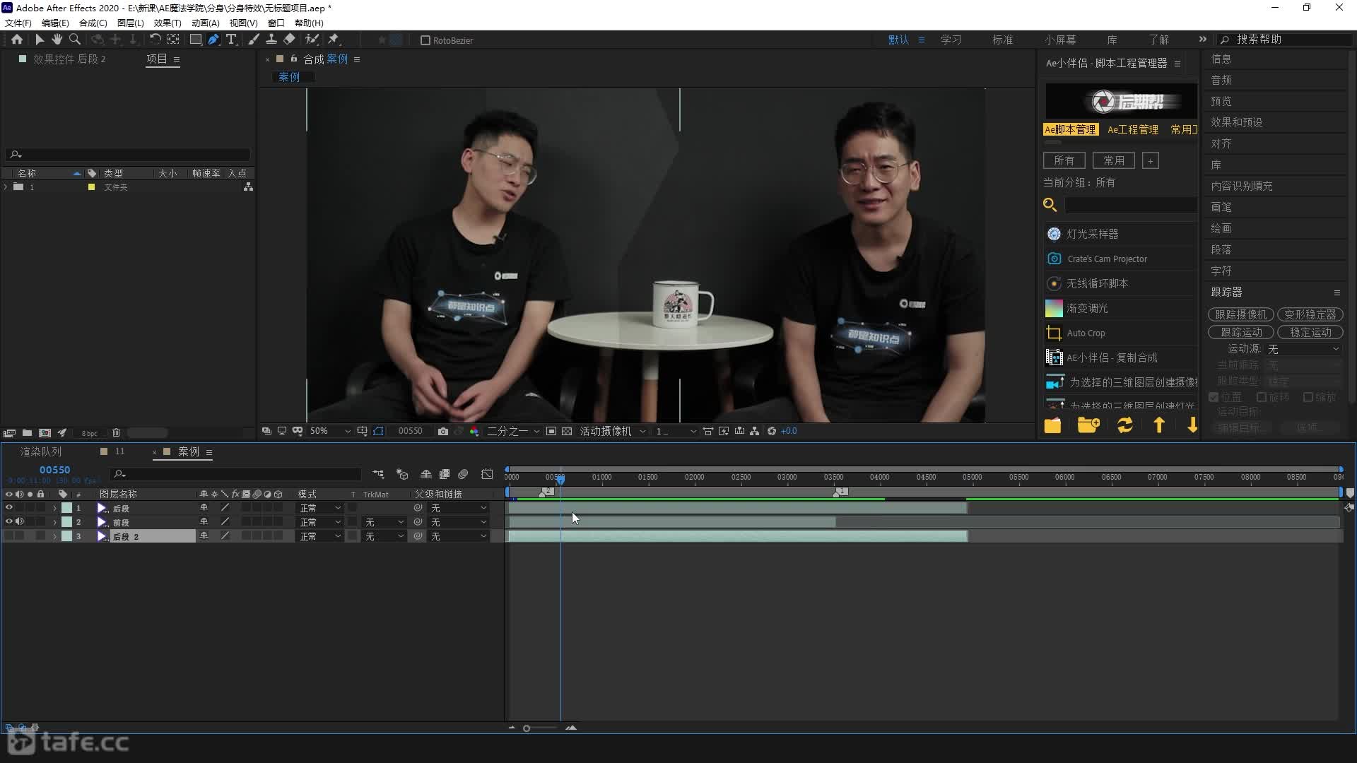Toggle visibility eye of layer 前段
Screen dimensions: 1357x763
pos(9,522)
